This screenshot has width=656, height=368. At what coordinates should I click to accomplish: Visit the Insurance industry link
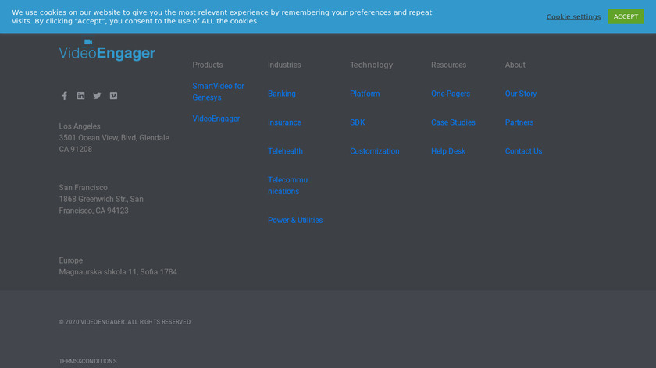[284, 122]
